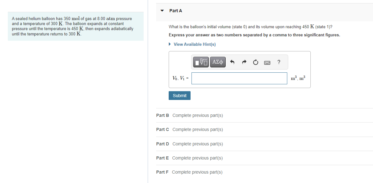The image size is (373, 183).
Task: Click the redo arrow icon
Action: coord(244,62)
